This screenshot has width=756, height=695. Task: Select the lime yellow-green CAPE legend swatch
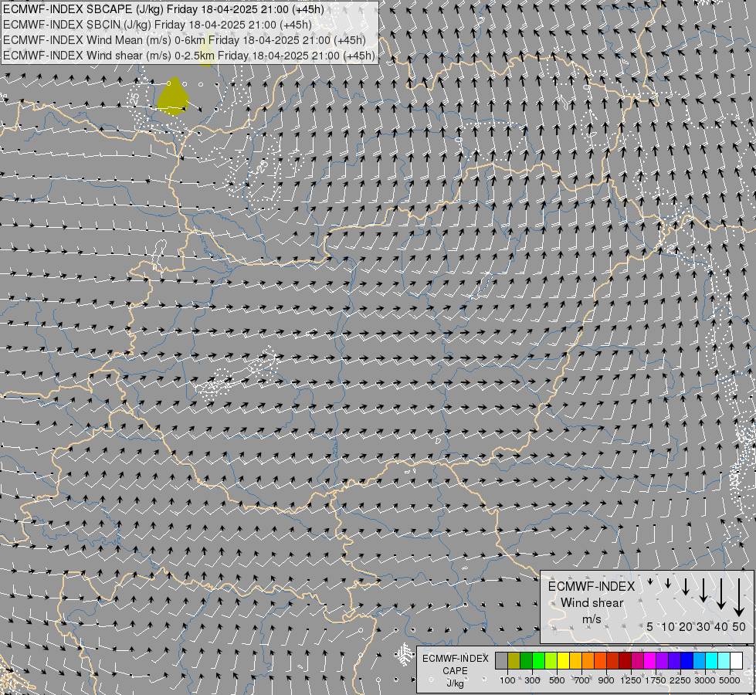pyautogui.click(x=551, y=661)
